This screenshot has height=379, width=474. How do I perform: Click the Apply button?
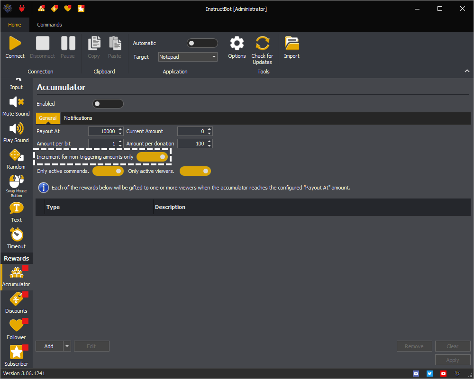click(x=453, y=360)
